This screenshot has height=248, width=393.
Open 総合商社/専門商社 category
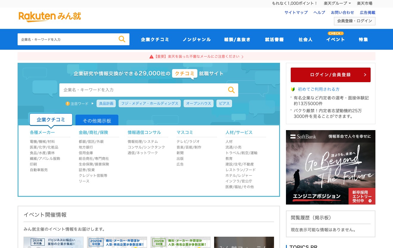(94, 159)
